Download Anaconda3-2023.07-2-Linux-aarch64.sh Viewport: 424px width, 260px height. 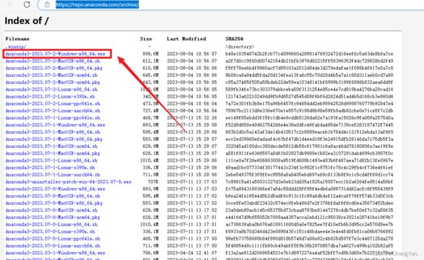coord(52,111)
